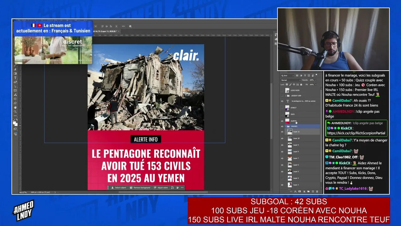
Task: Click the link layers icon
Action: [291, 191]
